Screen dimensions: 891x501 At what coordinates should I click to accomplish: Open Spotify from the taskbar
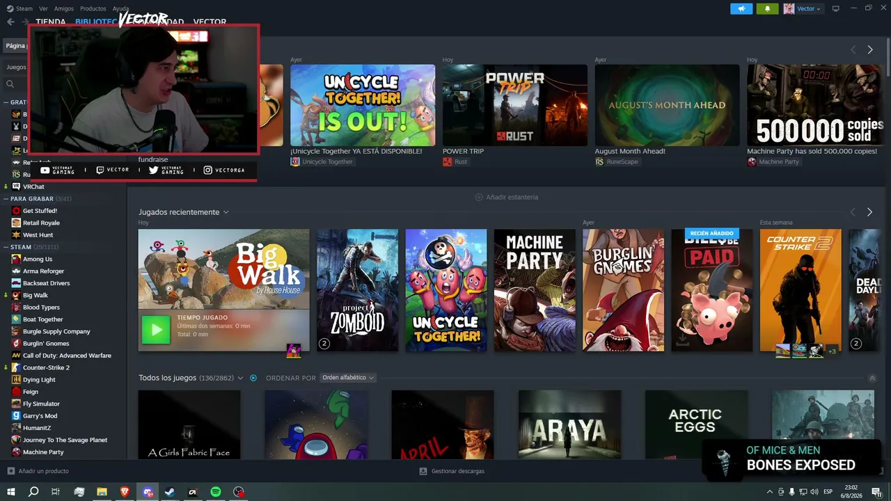216,492
